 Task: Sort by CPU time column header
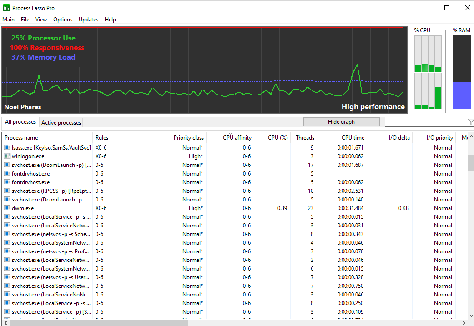(342, 137)
